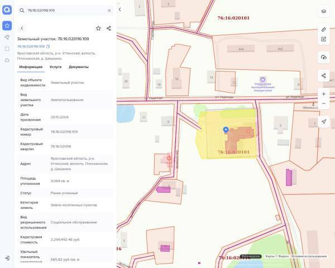Image resolution: width=335 pixels, height=268 pixels.
Task: Share the land parcel card
Action: point(108,28)
